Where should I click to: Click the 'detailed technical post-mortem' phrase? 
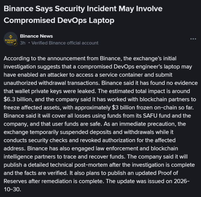(x=68, y=165)
